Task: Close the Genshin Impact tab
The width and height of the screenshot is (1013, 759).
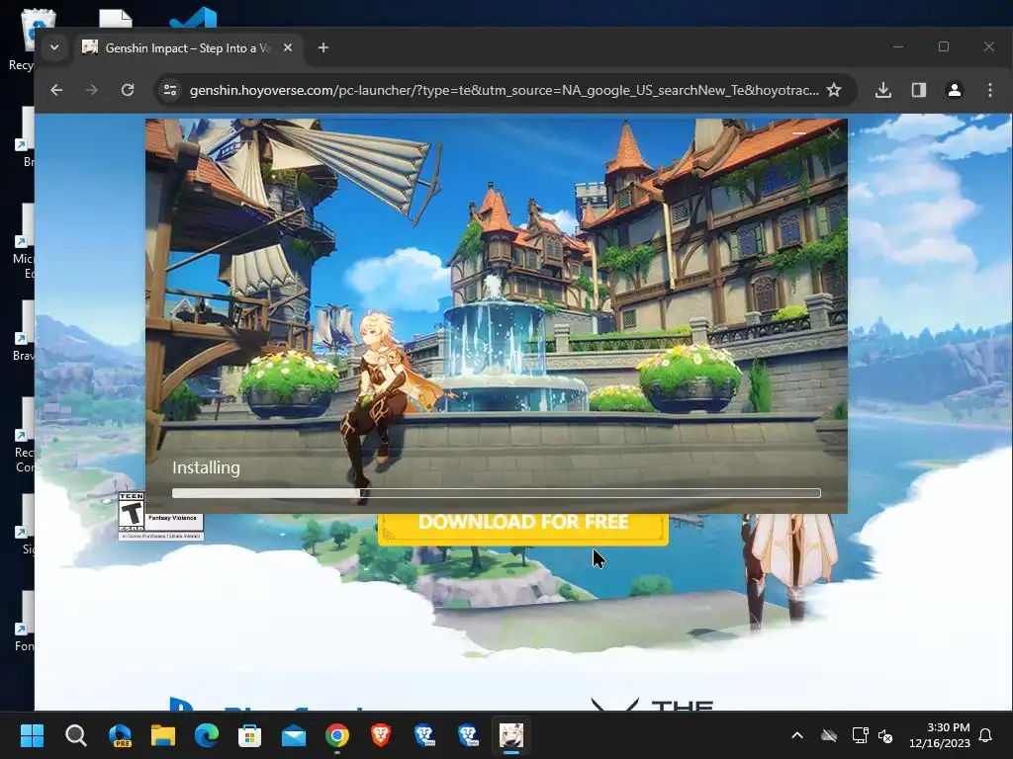Action: [x=288, y=47]
